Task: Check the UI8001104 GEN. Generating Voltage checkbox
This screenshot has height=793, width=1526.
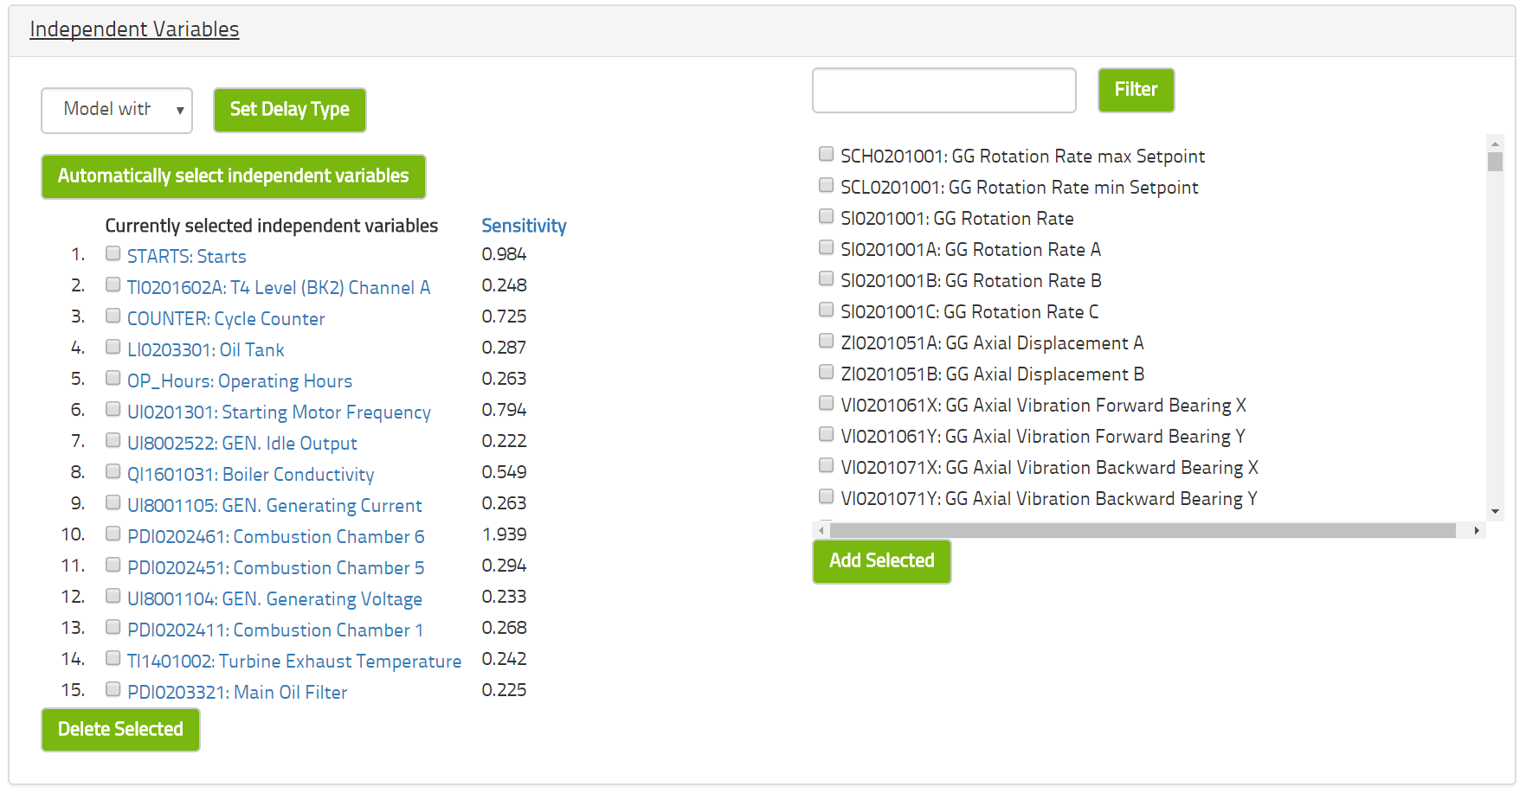Action: tap(113, 596)
